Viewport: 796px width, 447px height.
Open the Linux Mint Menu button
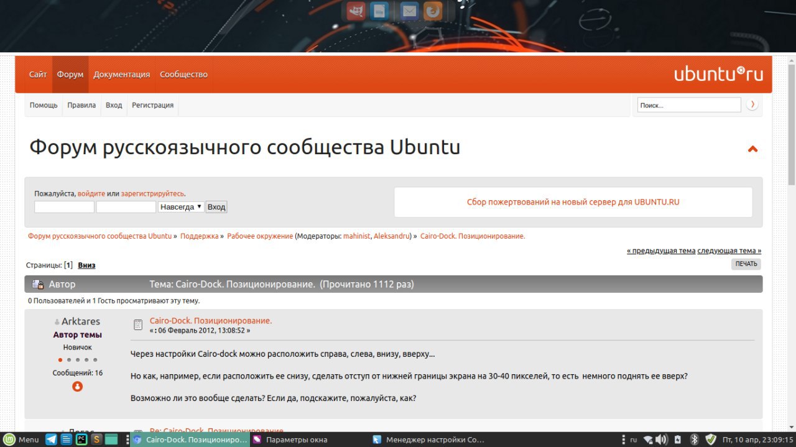21,440
